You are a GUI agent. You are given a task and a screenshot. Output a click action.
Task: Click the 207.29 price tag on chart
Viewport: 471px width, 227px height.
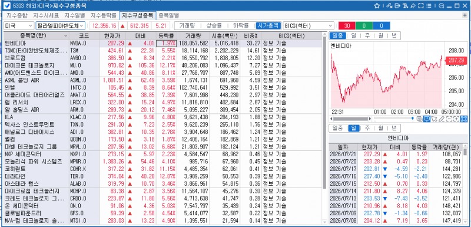(x=457, y=60)
